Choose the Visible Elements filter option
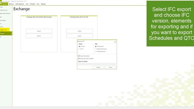This screenshot has width=194, height=109. coord(96,51)
